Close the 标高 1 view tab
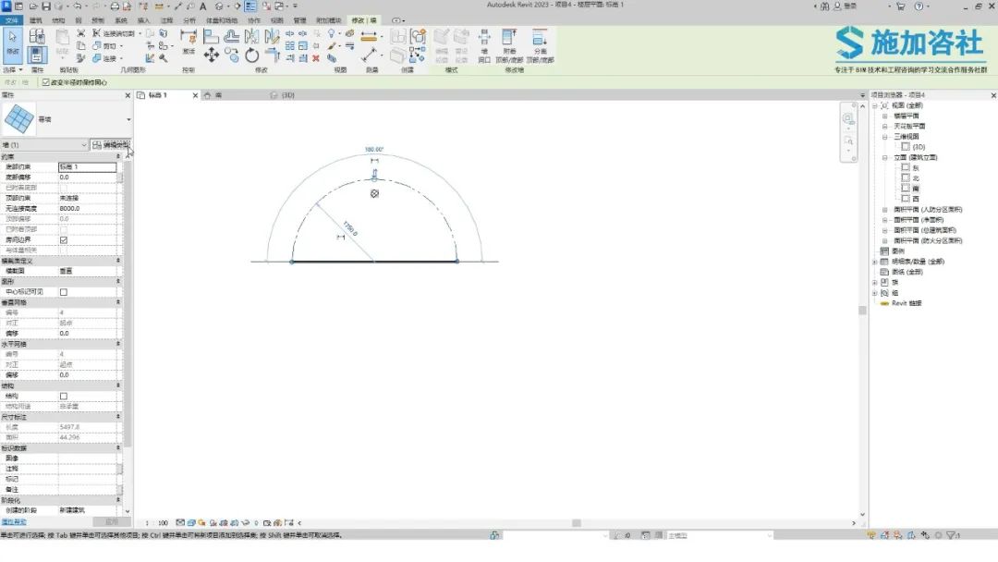The width and height of the screenshot is (998, 562). (x=195, y=95)
